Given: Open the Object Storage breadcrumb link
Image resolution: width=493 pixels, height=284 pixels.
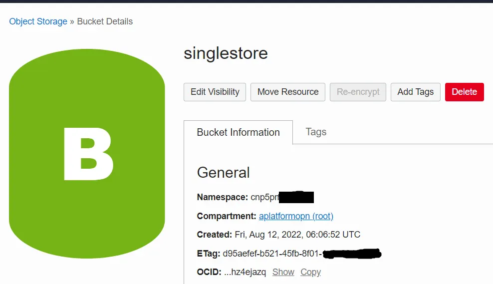Looking at the screenshot, I should 38,21.
